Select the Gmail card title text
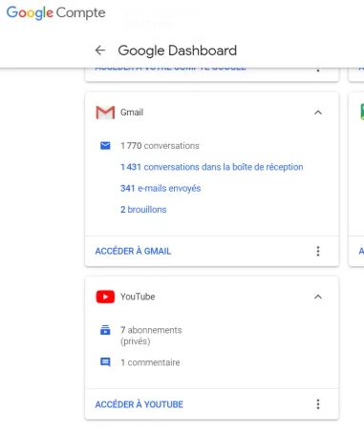The image size is (364, 432). 132,113
